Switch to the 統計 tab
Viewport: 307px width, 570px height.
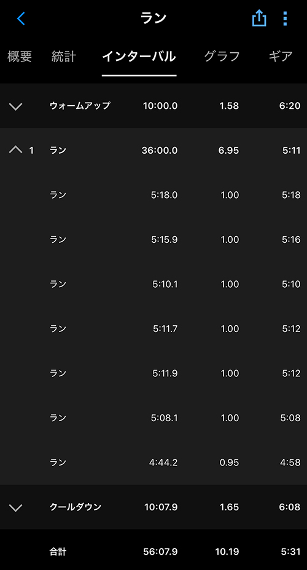[x=63, y=57]
